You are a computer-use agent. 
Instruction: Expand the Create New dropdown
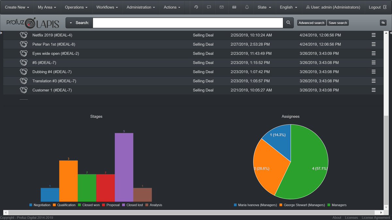(17, 7)
